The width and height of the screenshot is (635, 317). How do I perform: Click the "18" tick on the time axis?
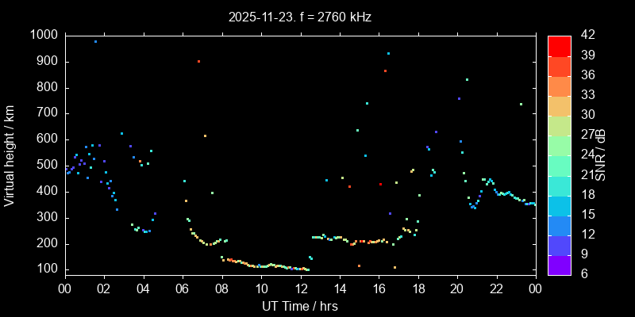tap(418, 289)
